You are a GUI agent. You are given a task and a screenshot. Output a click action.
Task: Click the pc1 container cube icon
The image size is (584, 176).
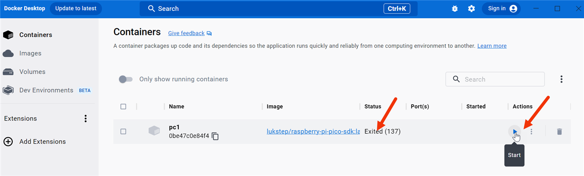pos(154,131)
